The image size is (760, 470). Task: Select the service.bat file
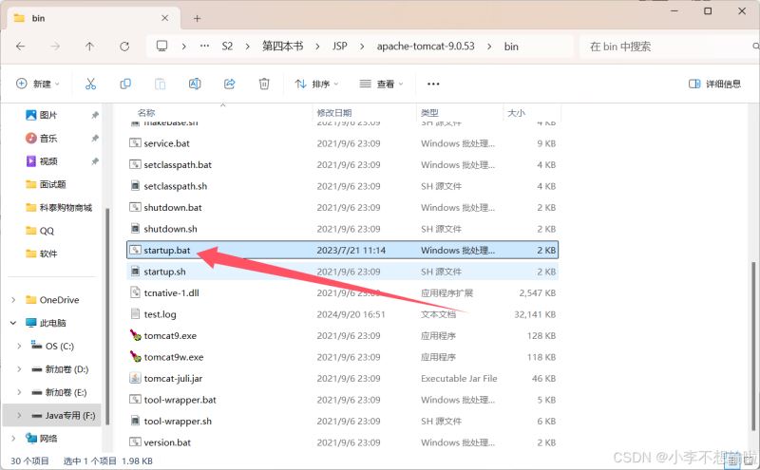click(342, 143)
